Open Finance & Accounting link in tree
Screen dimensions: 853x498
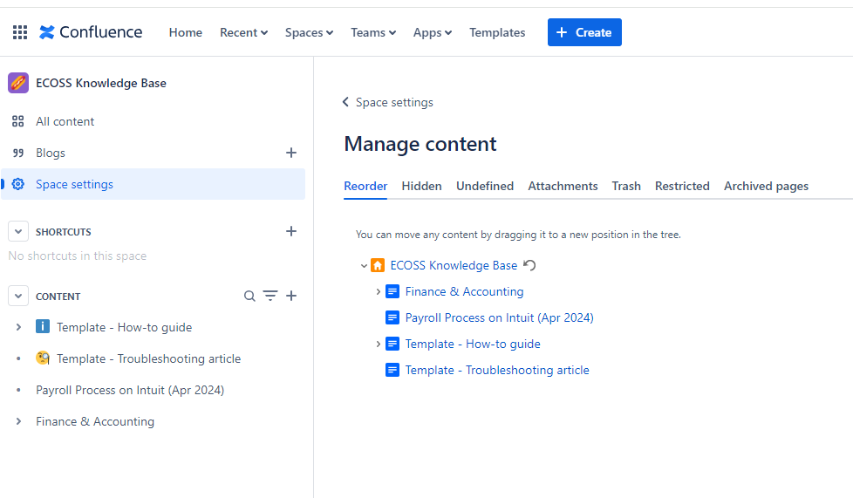(464, 291)
